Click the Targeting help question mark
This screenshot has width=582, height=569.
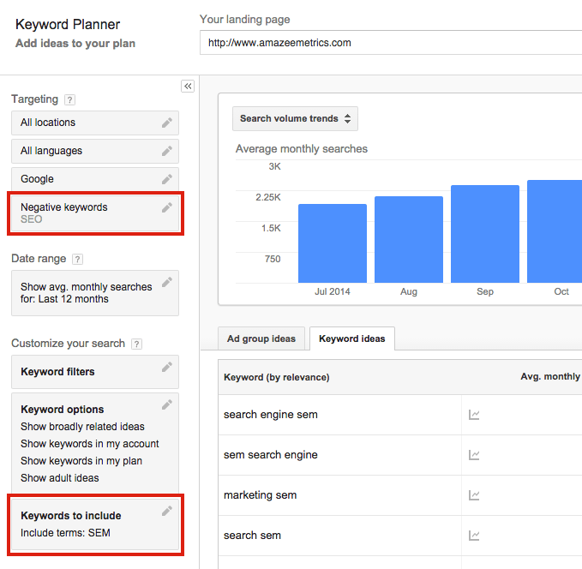[x=69, y=100]
